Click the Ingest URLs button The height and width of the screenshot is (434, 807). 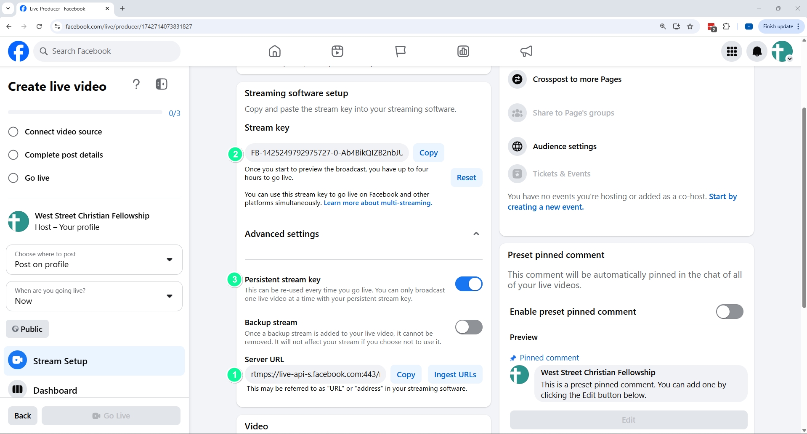[455, 374]
